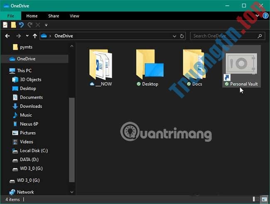This screenshot has width=270, height=204.
Task: Switch to Large icons view in status bar
Action: tap(264, 199)
